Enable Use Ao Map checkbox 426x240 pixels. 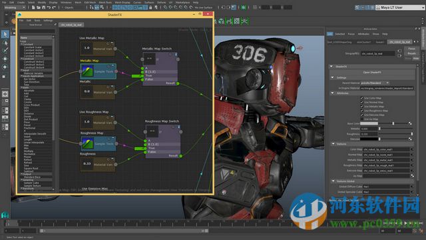[x=361, y=119]
